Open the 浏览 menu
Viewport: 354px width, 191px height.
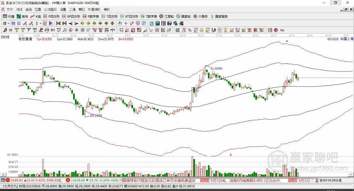[19, 9]
